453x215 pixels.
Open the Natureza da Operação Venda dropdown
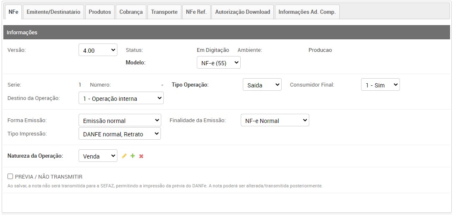pyautogui.click(x=98, y=156)
